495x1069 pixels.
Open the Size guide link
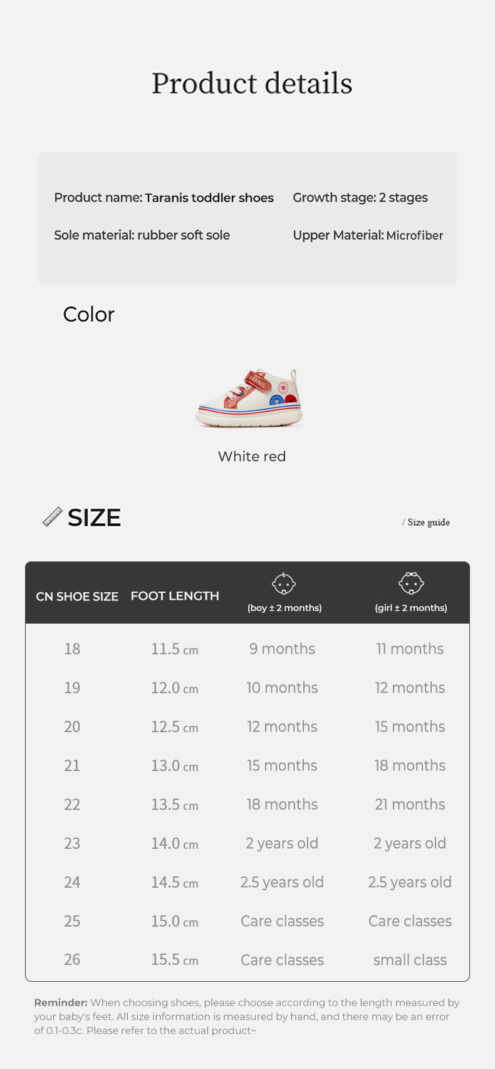pos(428,522)
